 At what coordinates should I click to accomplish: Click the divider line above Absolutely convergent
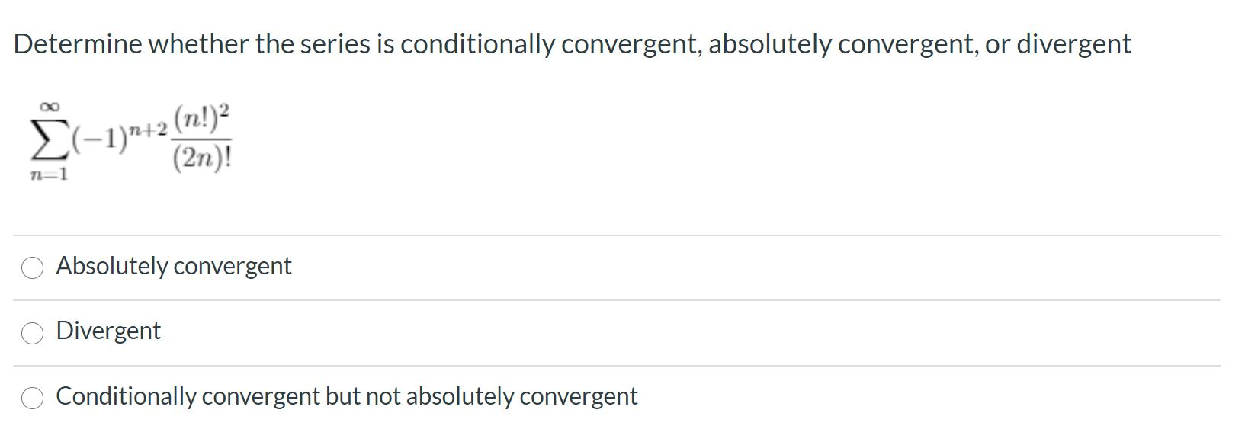point(610,233)
